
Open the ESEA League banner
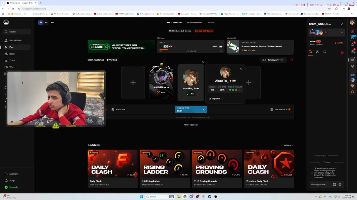coord(121,47)
